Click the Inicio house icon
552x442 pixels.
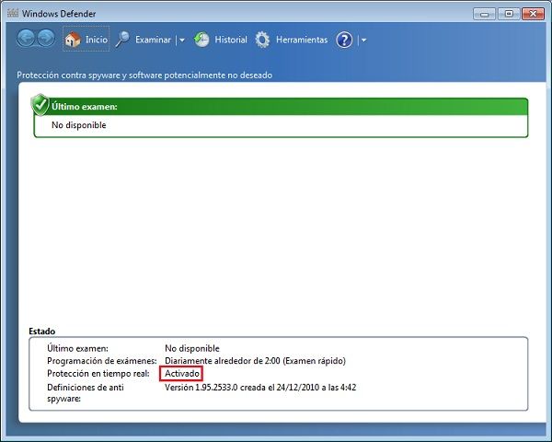(x=73, y=40)
